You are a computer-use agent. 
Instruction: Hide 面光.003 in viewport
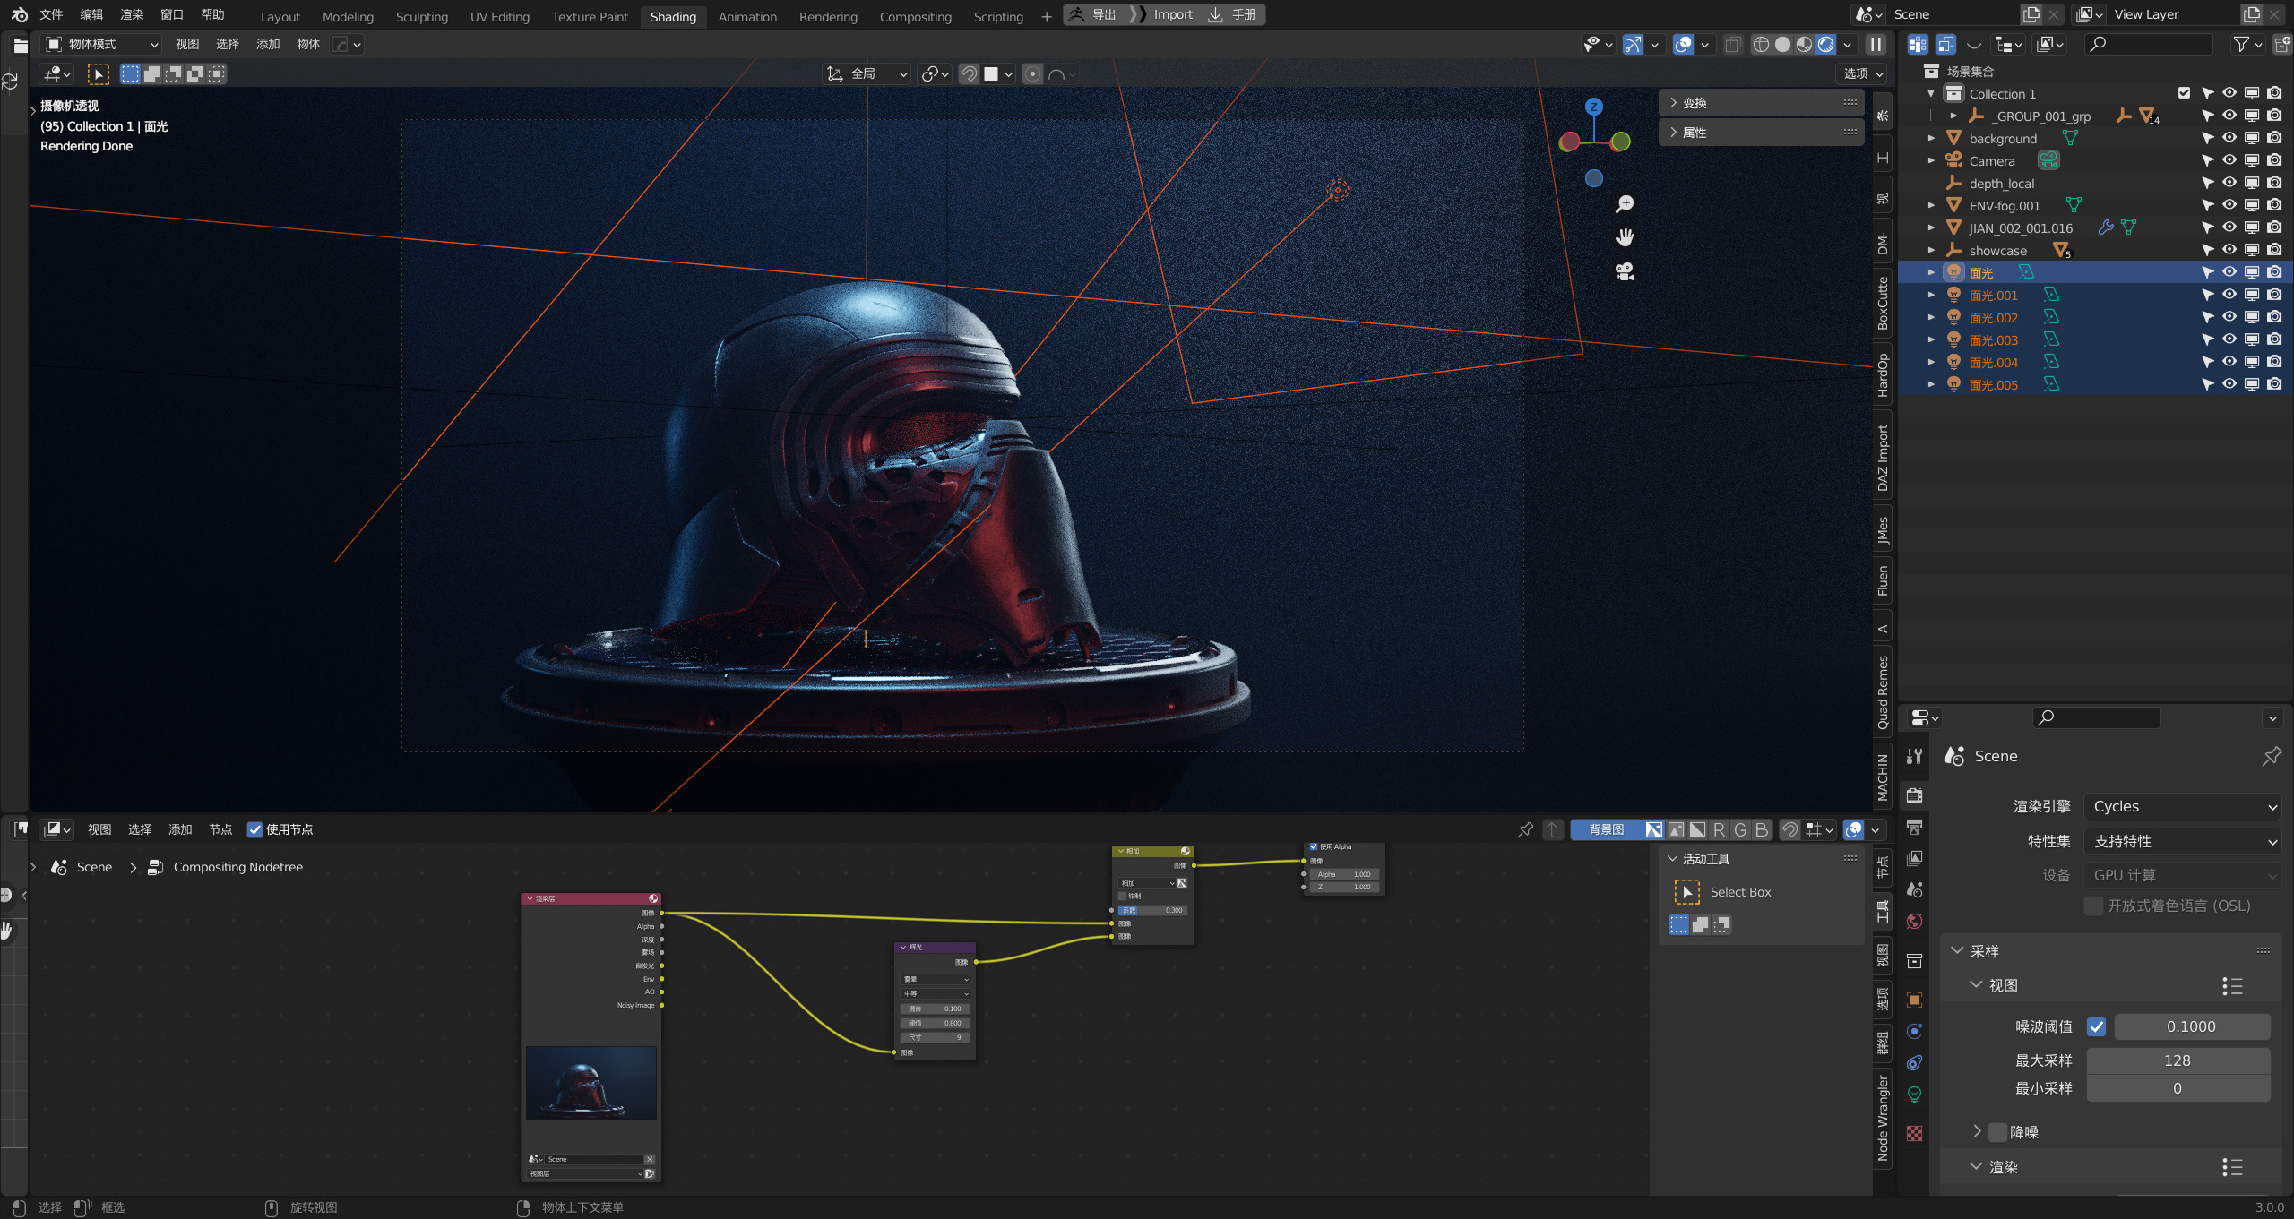(2229, 339)
